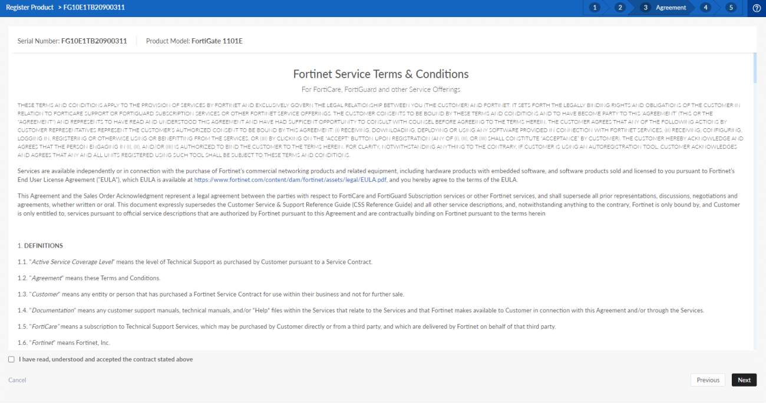The image size is (766, 403).
Task: Click step 4 in the wizard stepper
Action: click(705, 8)
